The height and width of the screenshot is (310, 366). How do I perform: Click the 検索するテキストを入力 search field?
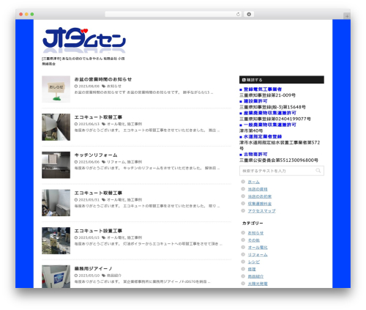[x=282, y=171]
